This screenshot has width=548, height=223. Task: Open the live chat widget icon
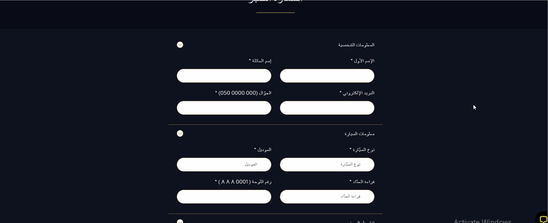click(x=542, y=219)
